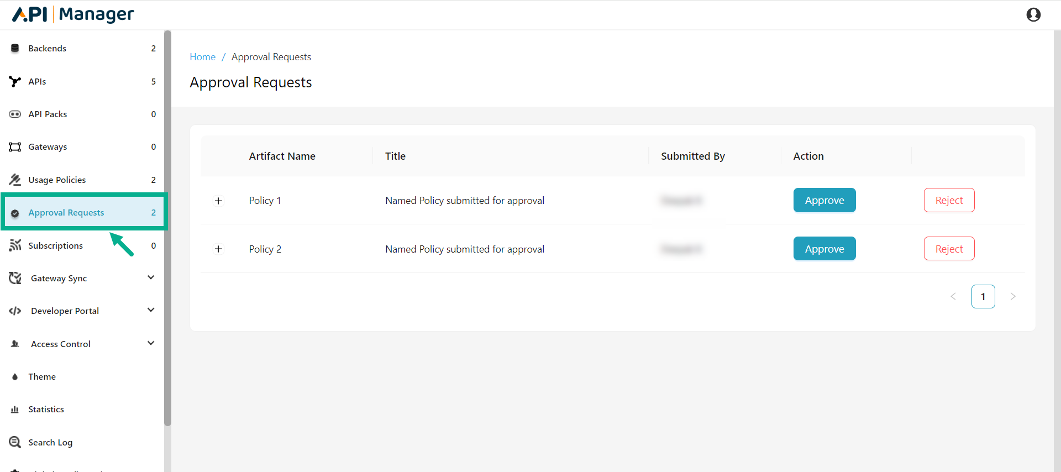Click the Subscriptions feed icon

point(15,245)
